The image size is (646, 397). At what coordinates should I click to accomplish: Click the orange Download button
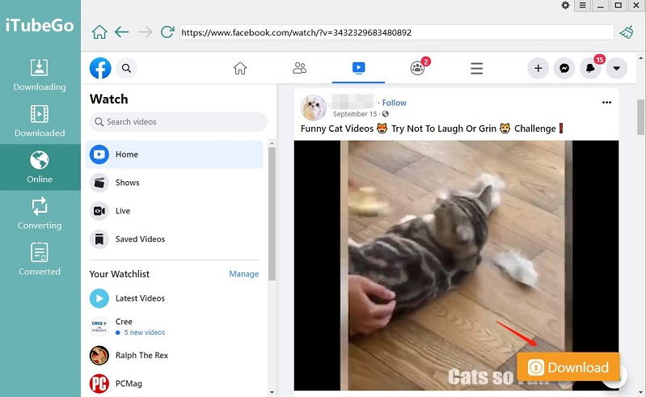coord(568,367)
